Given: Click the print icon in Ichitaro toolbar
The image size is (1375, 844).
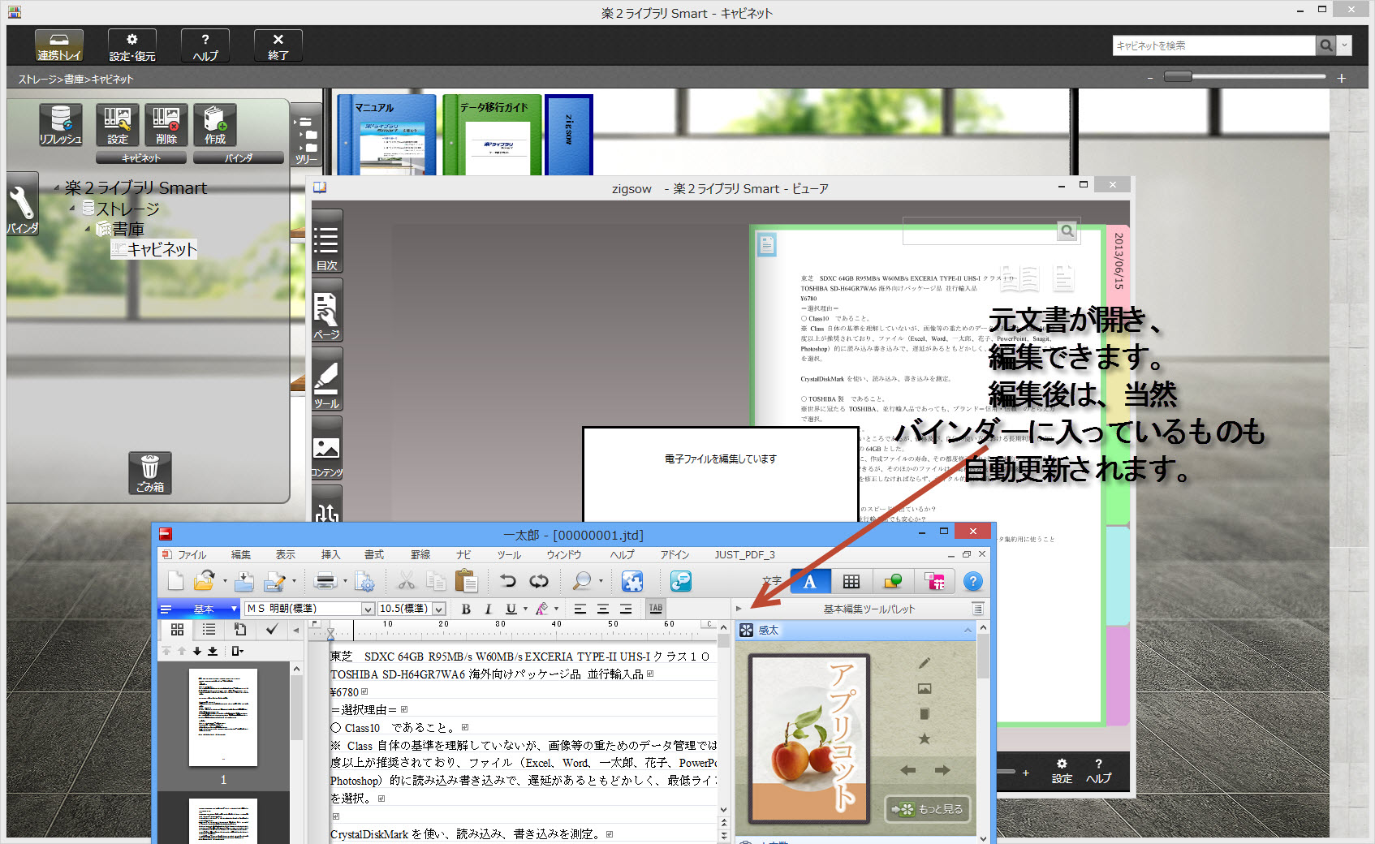Looking at the screenshot, I should (325, 581).
